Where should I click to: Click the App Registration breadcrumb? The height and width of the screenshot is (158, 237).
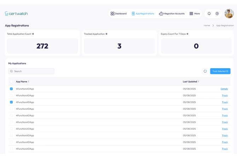click(225, 25)
